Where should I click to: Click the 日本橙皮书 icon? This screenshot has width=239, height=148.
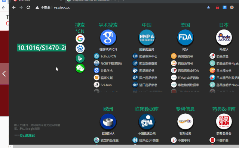[212, 70]
